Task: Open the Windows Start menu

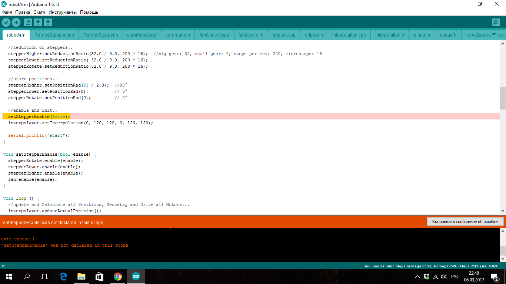Action: pos(9,277)
